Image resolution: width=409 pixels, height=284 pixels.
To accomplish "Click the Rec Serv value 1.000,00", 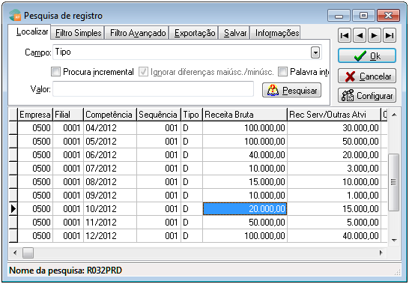I will tap(334, 196).
